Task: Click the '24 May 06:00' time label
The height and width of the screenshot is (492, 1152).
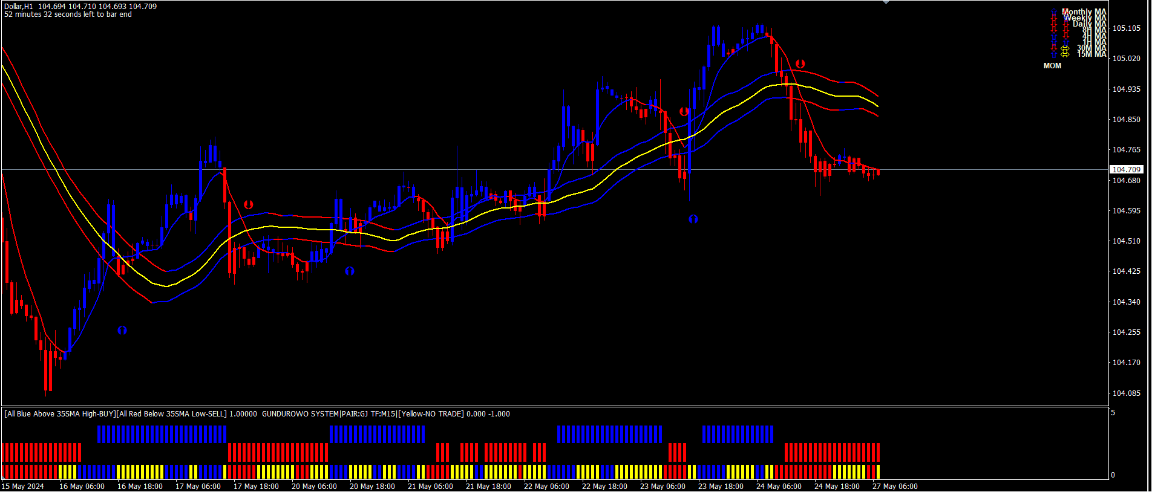Action: click(779, 487)
